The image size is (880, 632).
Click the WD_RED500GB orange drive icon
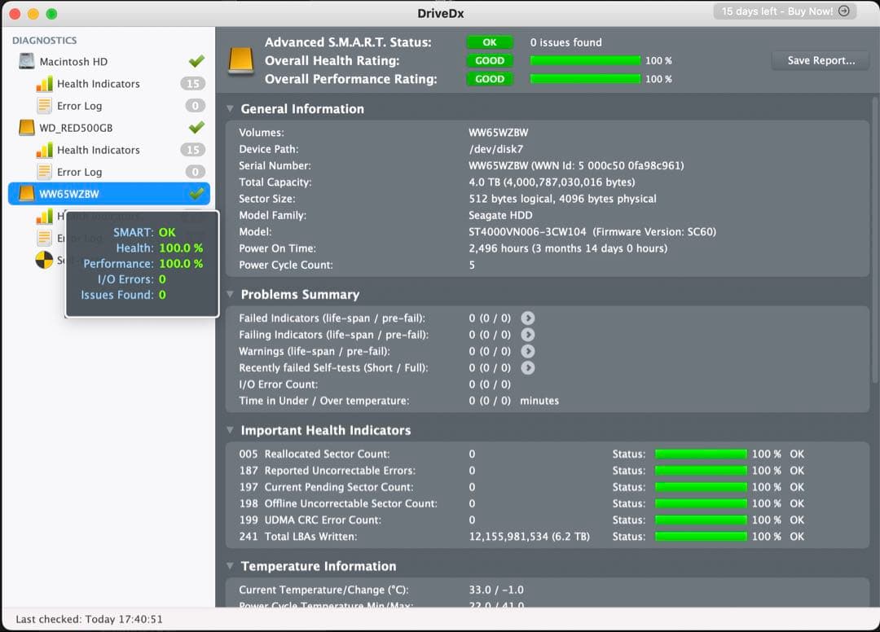pyautogui.click(x=26, y=127)
